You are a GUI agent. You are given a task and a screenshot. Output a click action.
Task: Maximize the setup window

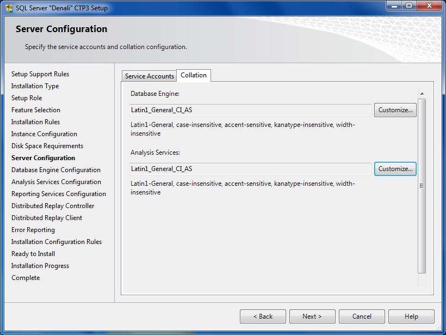pyautogui.click(x=408, y=5)
